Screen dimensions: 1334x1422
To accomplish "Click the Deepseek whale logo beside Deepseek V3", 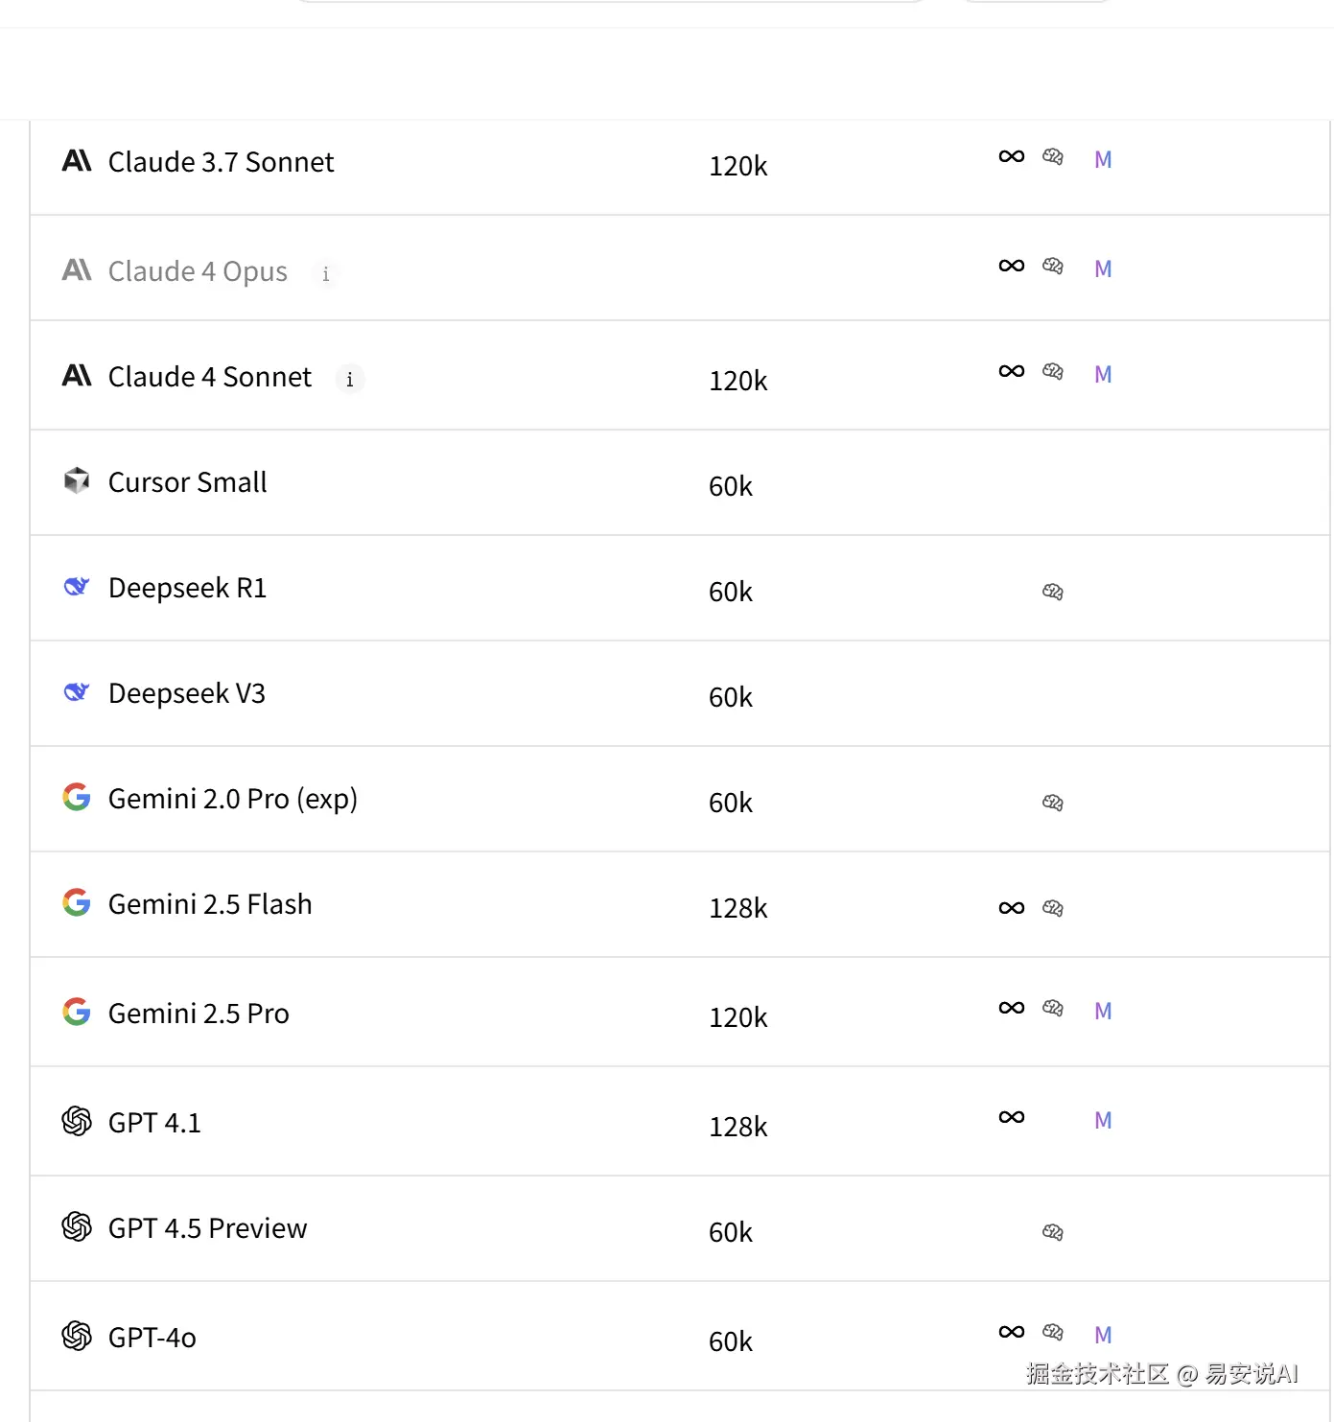I will pyautogui.click(x=77, y=691).
